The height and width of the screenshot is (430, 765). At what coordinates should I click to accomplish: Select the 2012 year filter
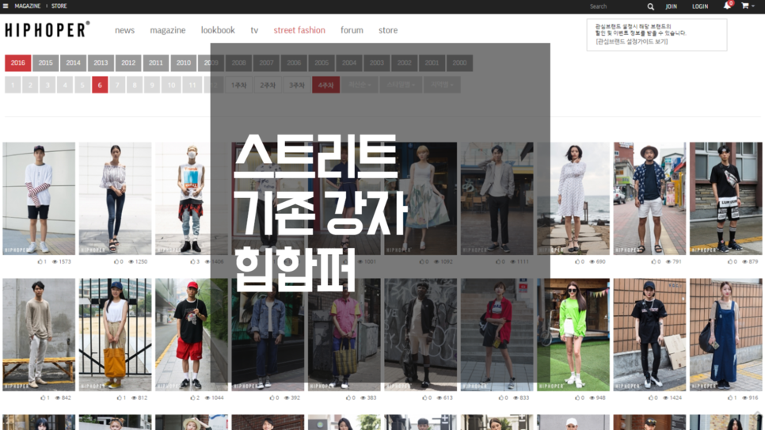pos(128,63)
